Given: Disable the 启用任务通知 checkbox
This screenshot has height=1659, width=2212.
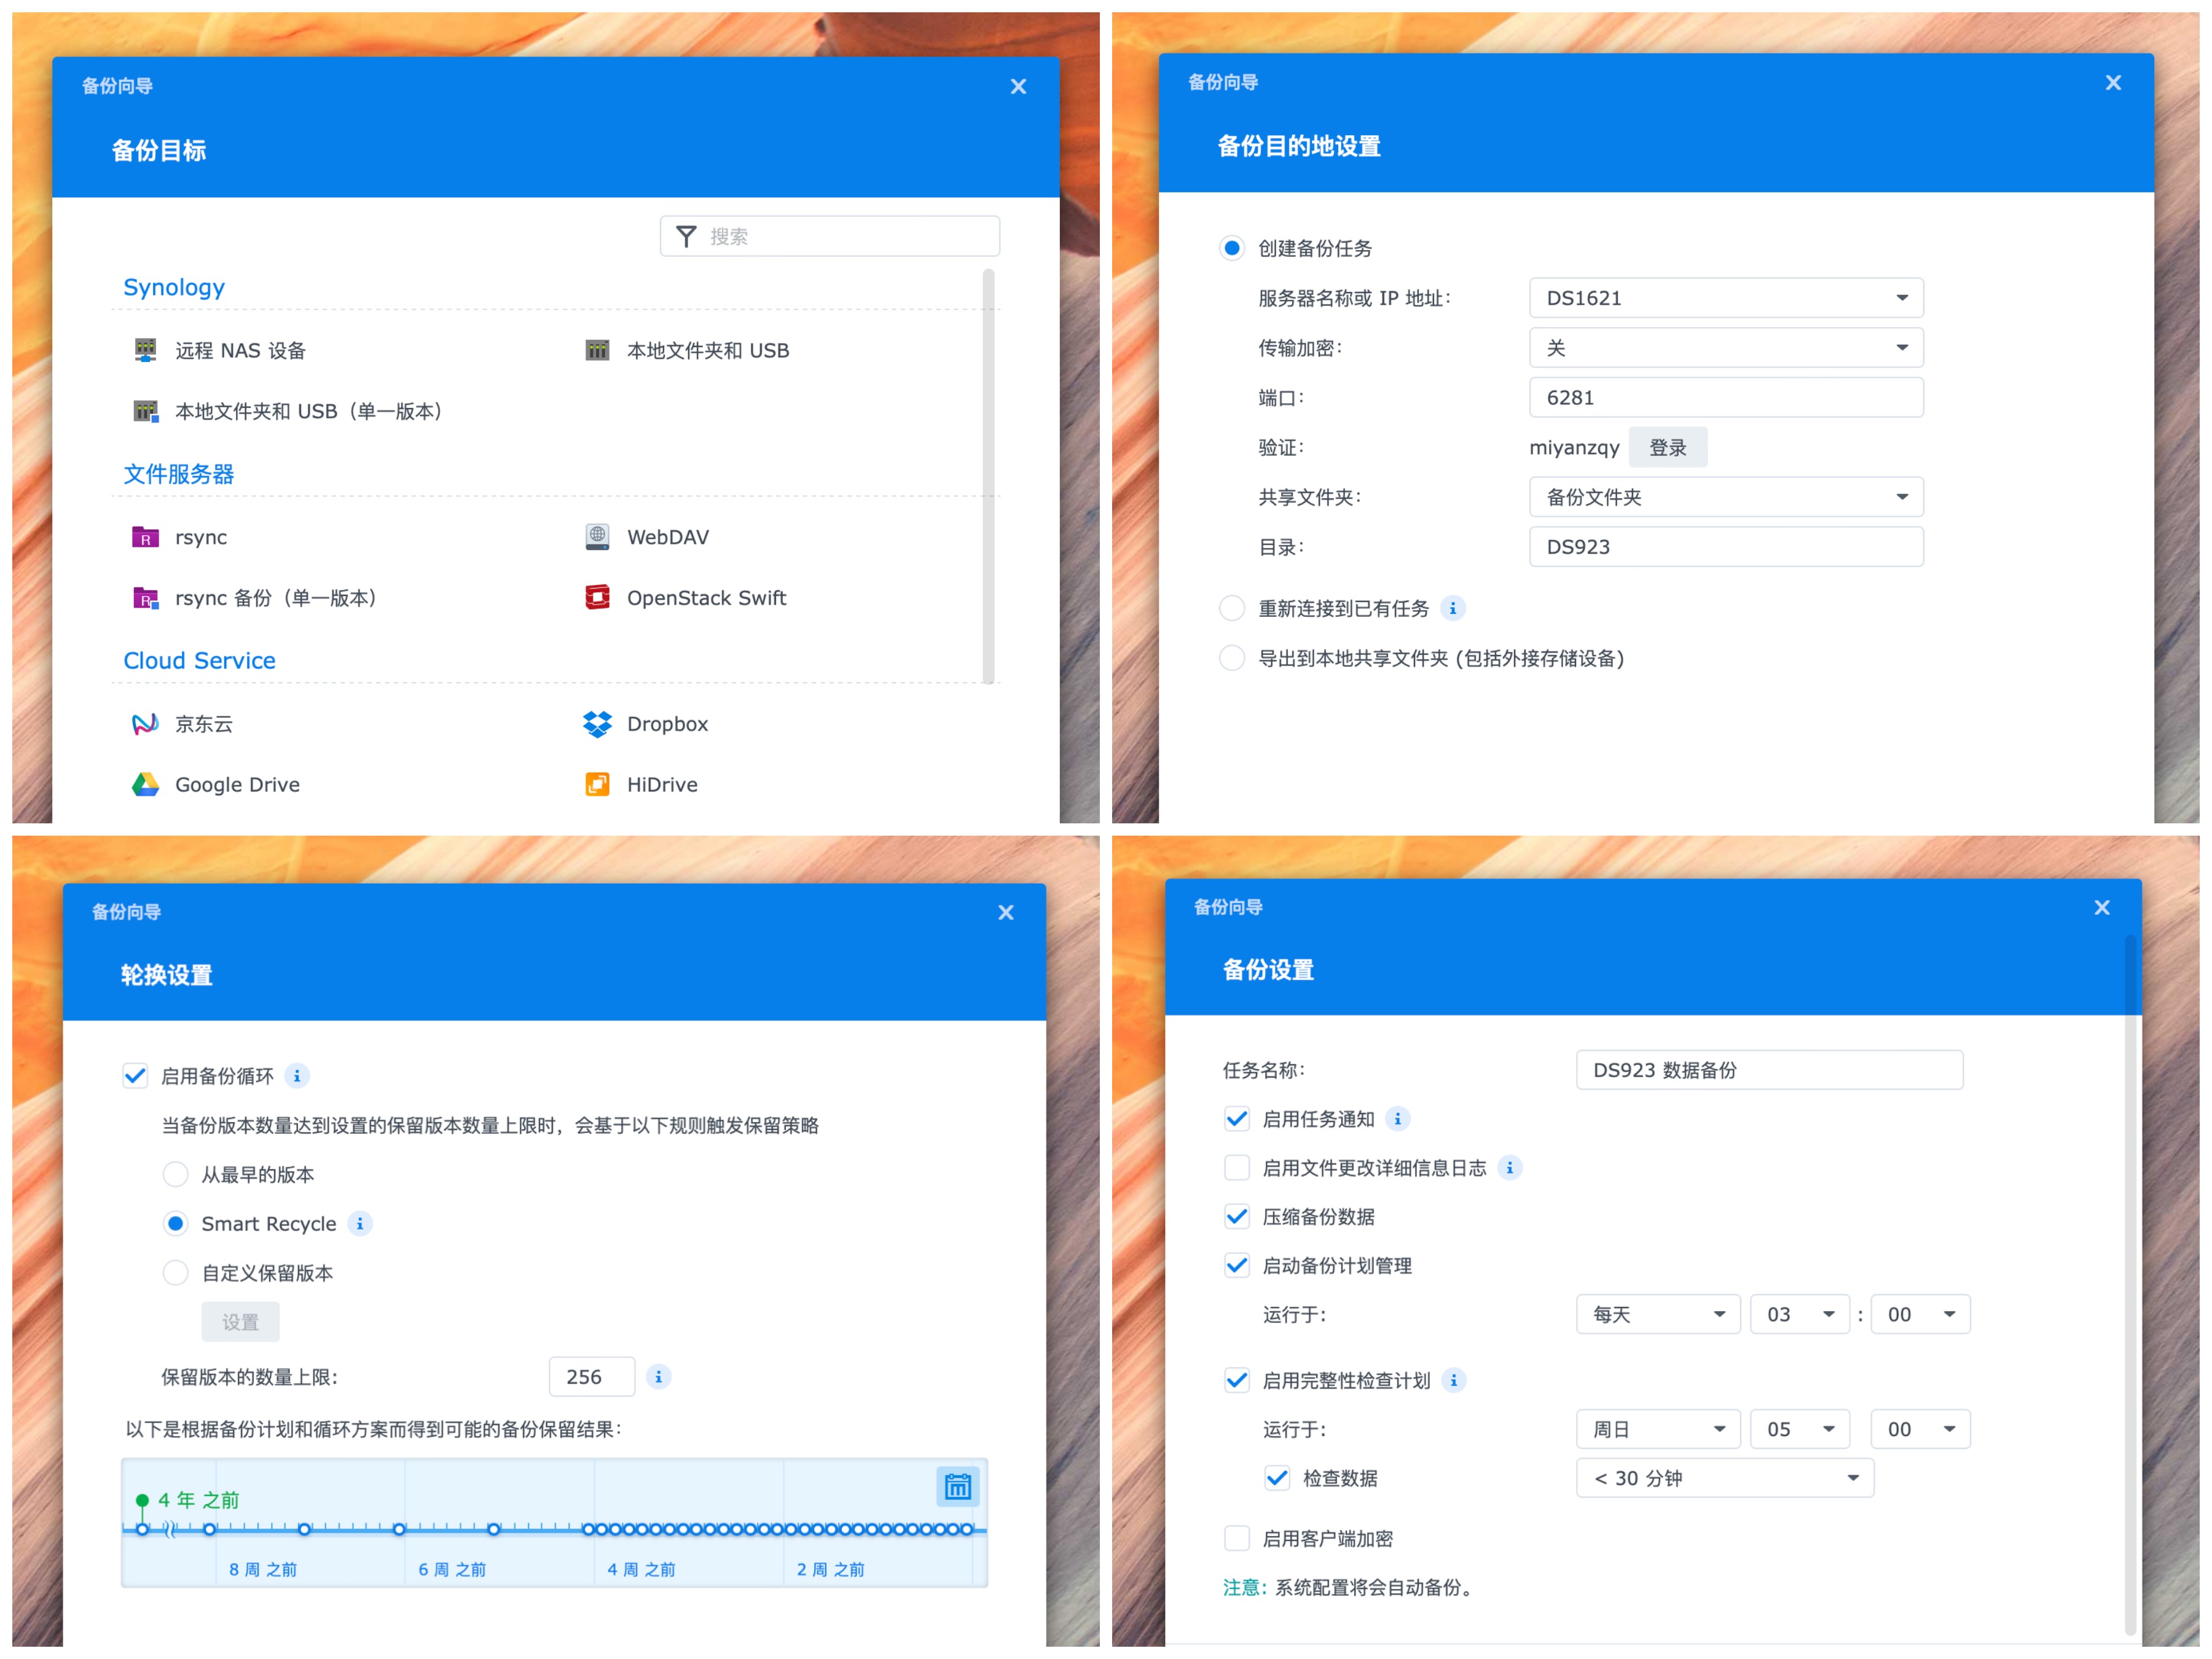Looking at the screenshot, I should (x=1237, y=1119).
